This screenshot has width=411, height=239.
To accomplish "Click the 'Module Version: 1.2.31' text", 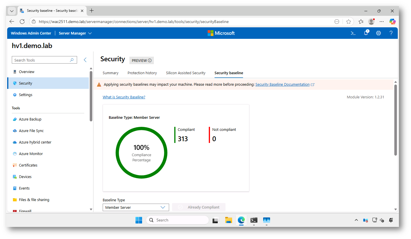I will coord(366,97).
